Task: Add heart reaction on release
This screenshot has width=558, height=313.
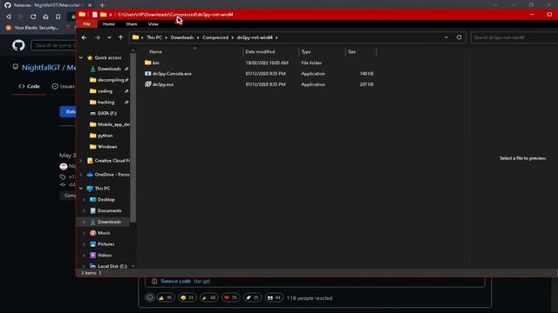Action: [x=231, y=297]
